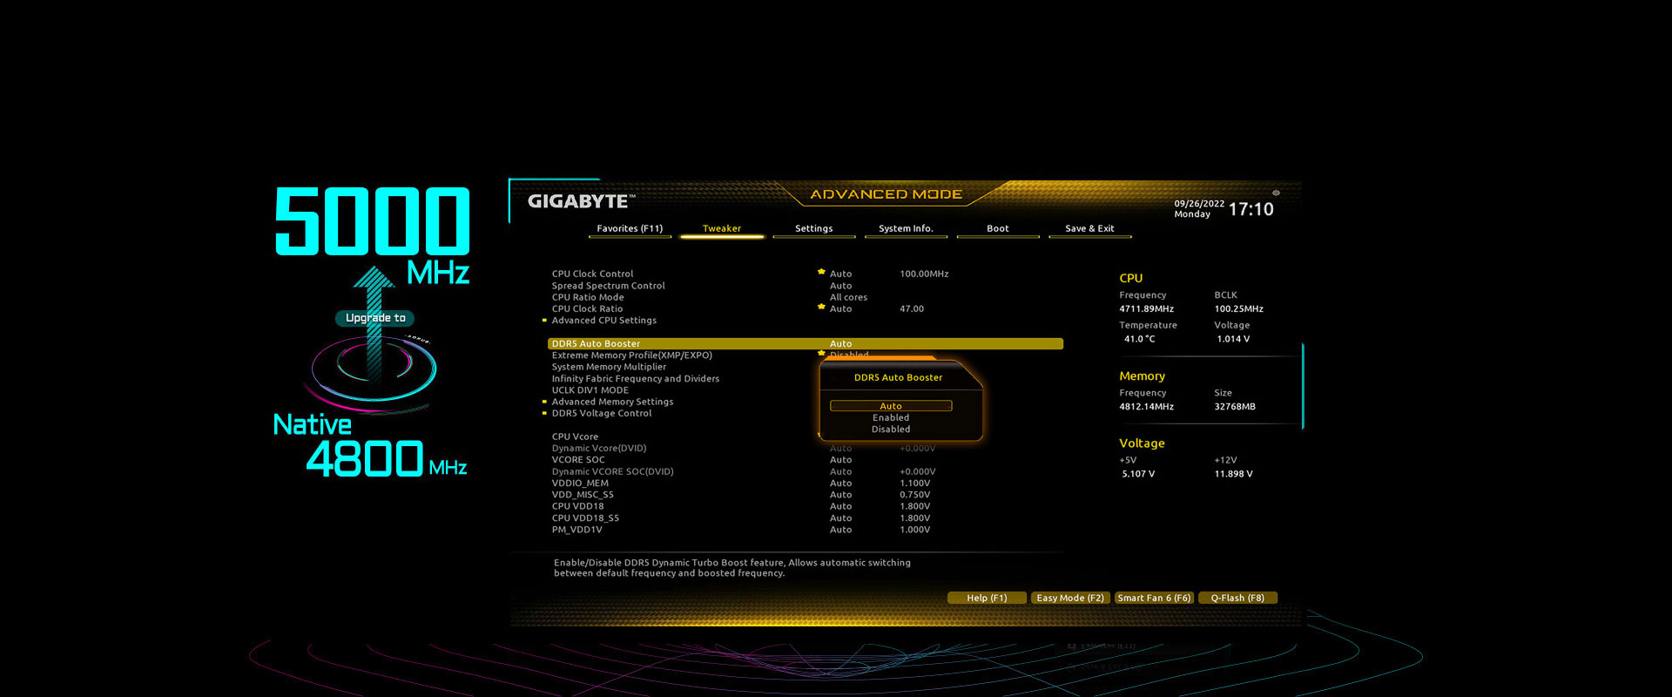Open the Settings tab
Screen dimensions: 1672x697
coord(814,228)
